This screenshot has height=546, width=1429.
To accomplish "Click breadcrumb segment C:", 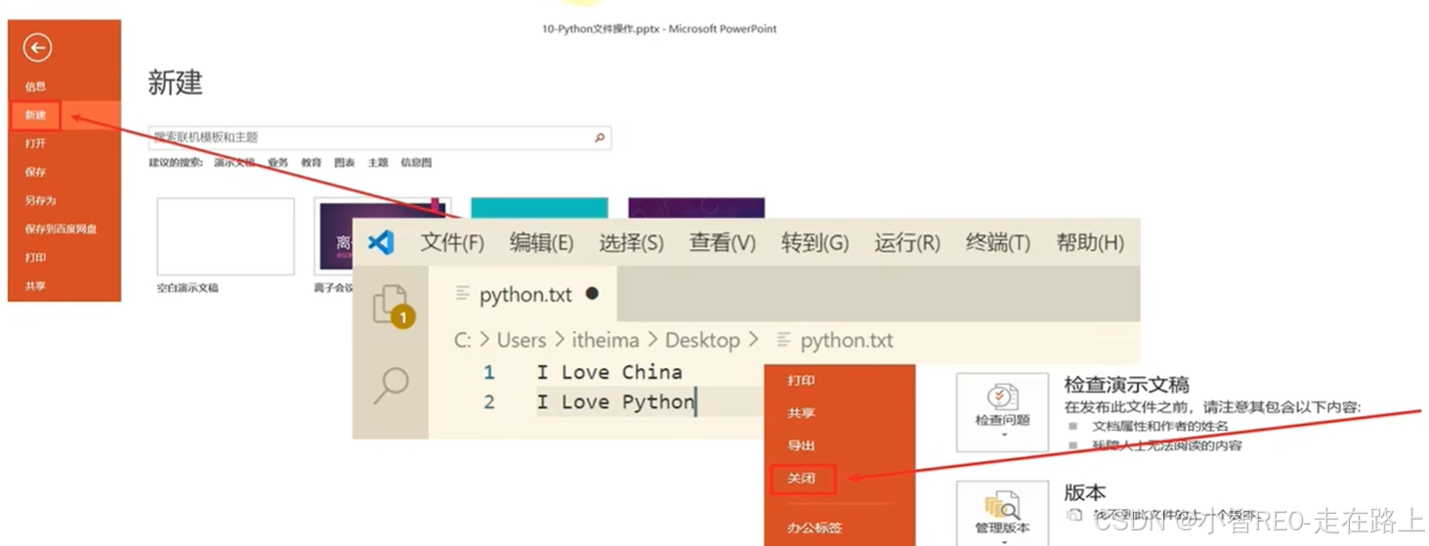I will pos(463,340).
